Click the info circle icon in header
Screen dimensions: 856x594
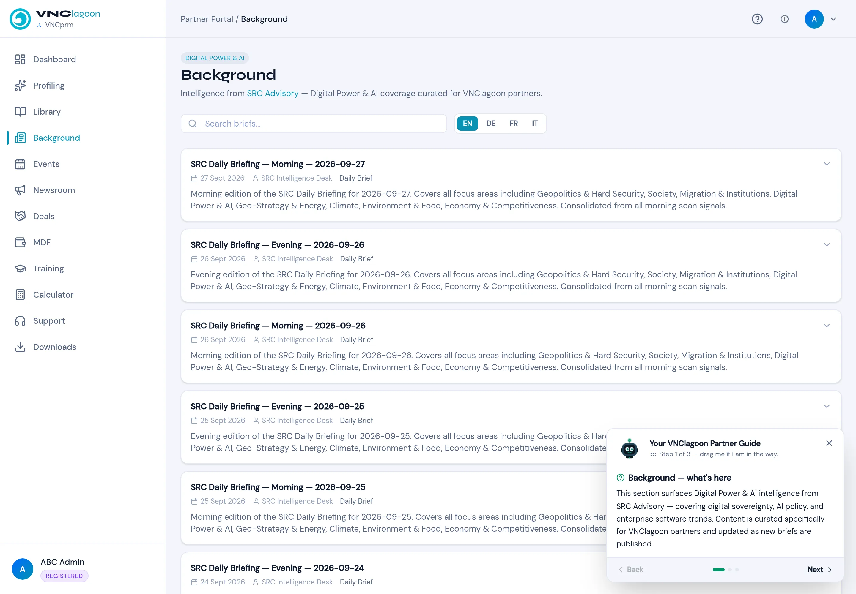(784, 19)
